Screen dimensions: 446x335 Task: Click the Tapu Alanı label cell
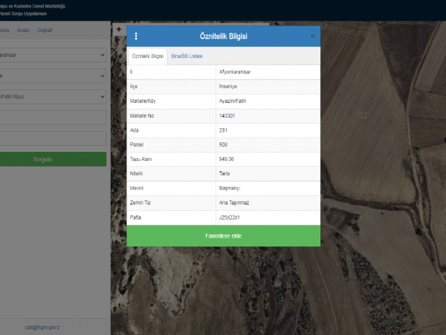pyautogui.click(x=171, y=159)
